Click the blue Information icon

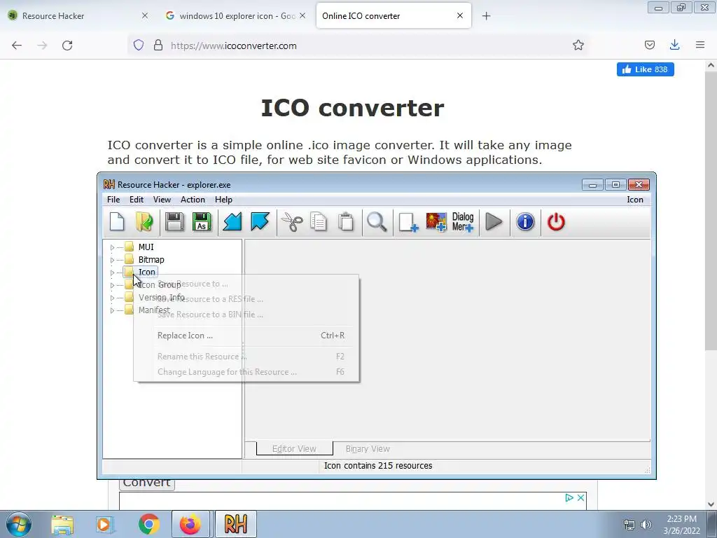click(525, 222)
